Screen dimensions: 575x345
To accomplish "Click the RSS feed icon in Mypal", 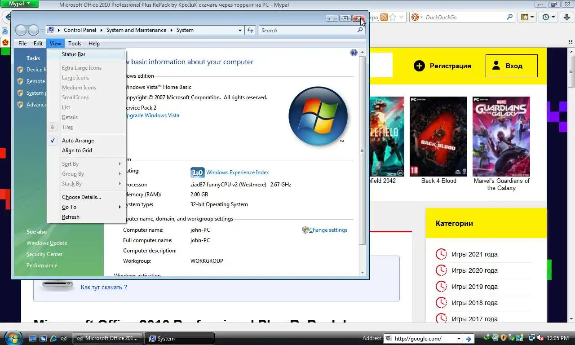I will pyautogui.click(x=384, y=17).
